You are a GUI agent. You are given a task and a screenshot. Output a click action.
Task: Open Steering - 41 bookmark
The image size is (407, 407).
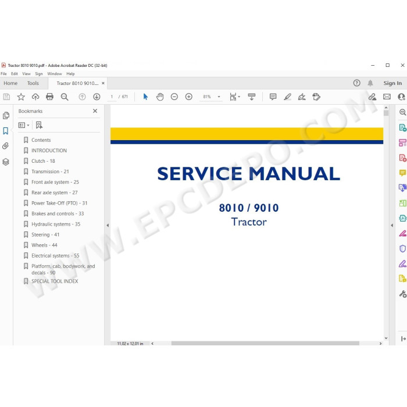[x=45, y=235]
